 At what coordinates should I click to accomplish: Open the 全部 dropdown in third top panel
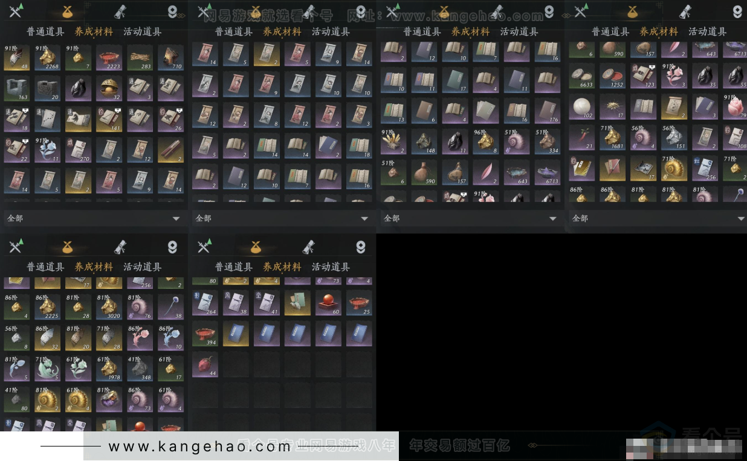pos(470,218)
